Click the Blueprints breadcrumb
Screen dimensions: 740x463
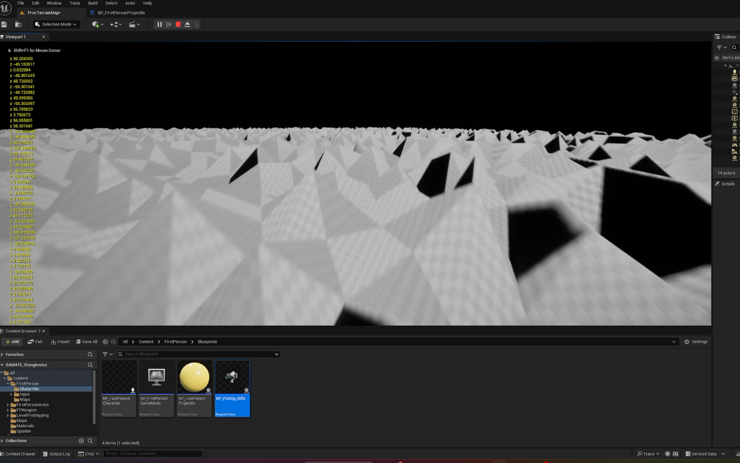tap(207, 342)
